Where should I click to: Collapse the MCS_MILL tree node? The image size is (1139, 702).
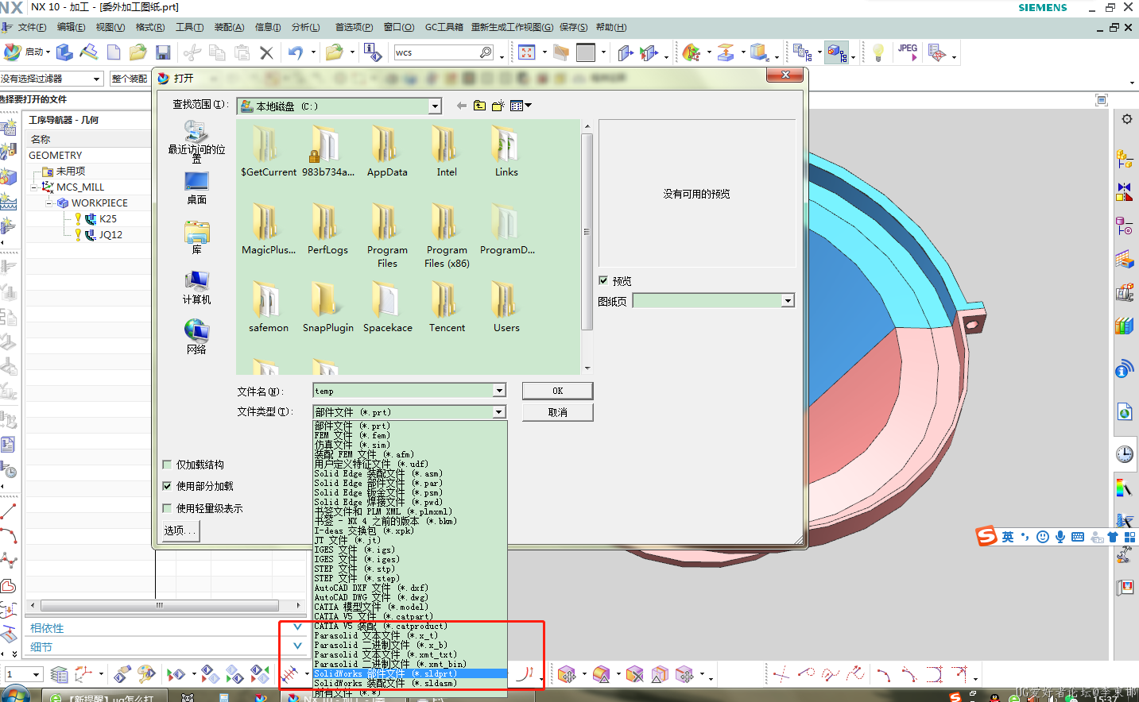click(x=34, y=187)
